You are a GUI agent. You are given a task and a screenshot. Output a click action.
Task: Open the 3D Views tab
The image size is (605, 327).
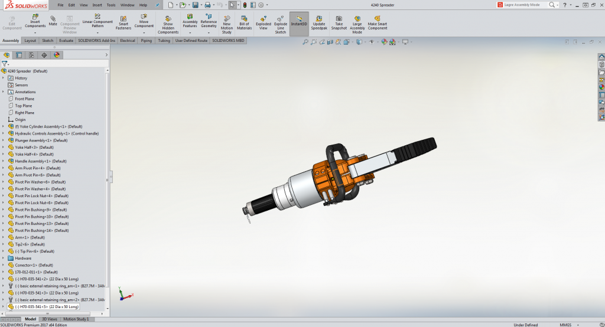tap(50, 319)
